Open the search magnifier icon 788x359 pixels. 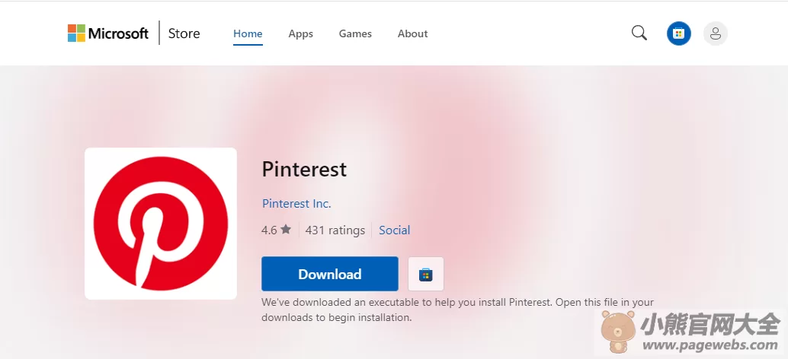point(639,33)
